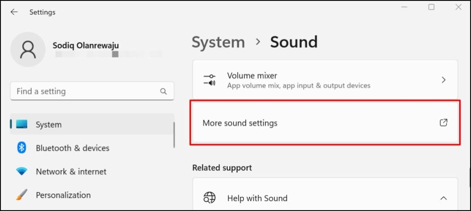The image size is (471, 211).
Task: Click the Help with Sound globe icon
Action: pyautogui.click(x=209, y=198)
